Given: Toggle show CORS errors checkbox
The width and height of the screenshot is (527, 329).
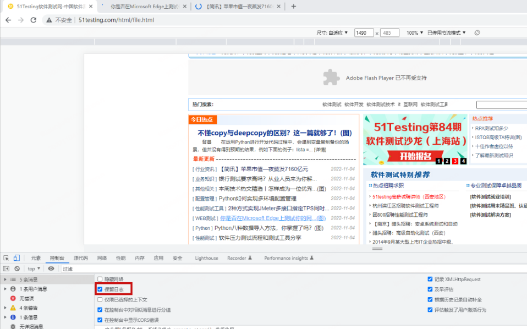Looking at the screenshot, I should coord(100,320).
